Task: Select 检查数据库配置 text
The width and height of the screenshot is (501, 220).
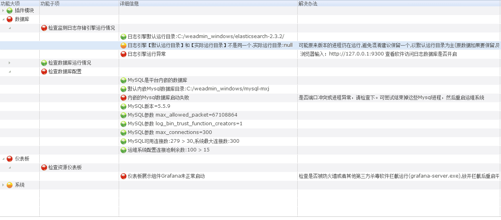Action: point(65,72)
